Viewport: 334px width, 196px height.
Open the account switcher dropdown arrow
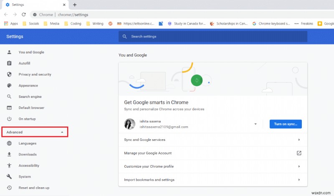click(256, 124)
